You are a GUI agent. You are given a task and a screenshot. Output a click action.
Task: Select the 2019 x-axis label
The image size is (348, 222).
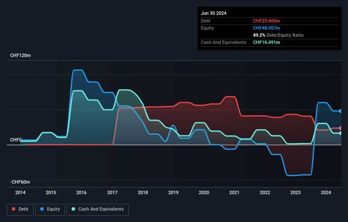point(173,192)
